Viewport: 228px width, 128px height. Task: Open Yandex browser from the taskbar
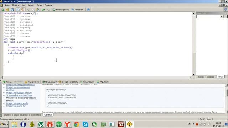click(68, 124)
